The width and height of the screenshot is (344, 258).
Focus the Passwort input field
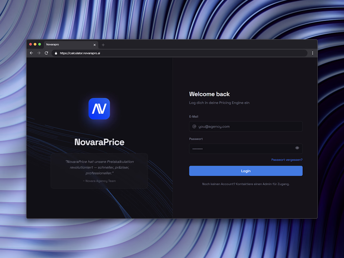[x=246, y=149]
